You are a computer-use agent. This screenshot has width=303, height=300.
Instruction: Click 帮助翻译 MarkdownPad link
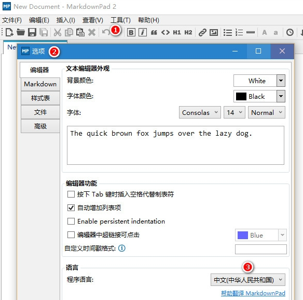coord(253,293)
